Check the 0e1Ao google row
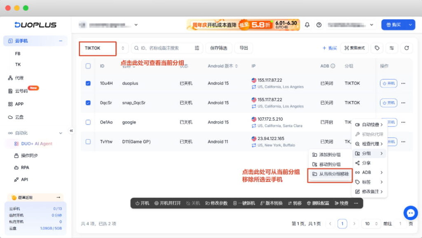Screen dimensions: 422x238 (88, 122)
